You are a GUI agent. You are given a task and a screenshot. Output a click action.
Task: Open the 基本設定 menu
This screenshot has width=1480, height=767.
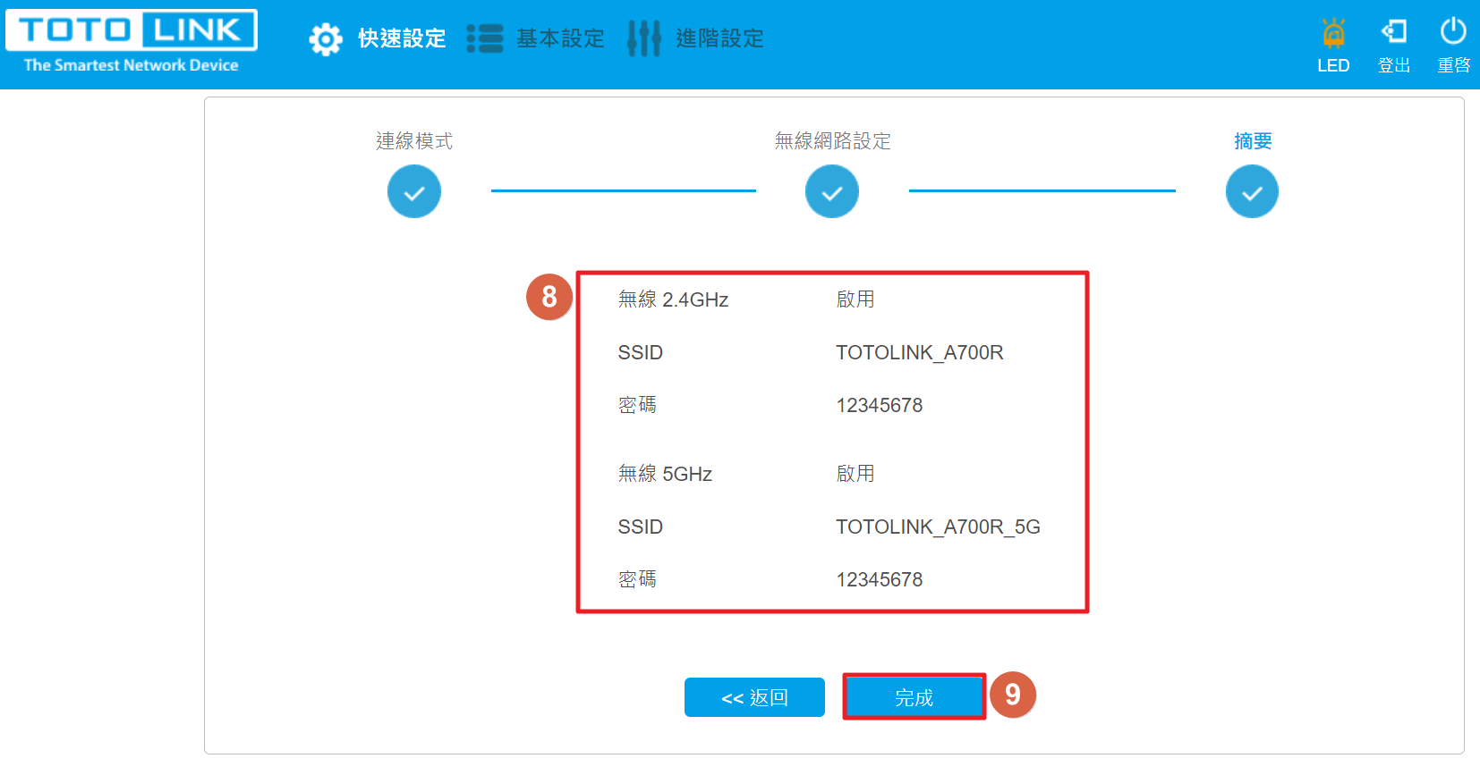(560, 38)
